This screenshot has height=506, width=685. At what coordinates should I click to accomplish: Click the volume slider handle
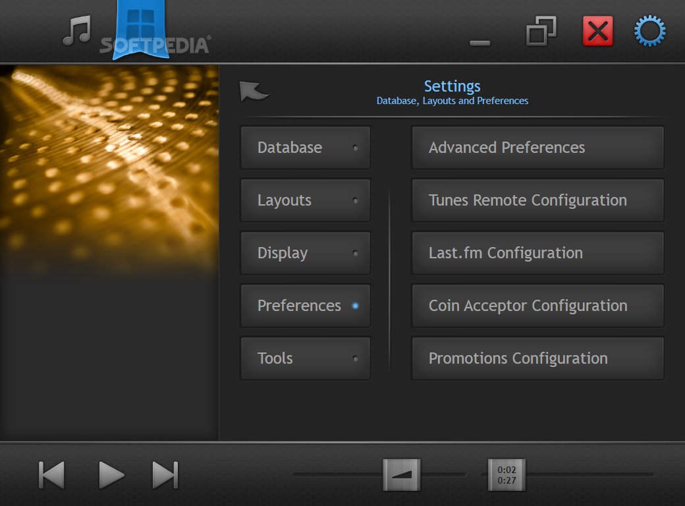[x=402, y=474]
